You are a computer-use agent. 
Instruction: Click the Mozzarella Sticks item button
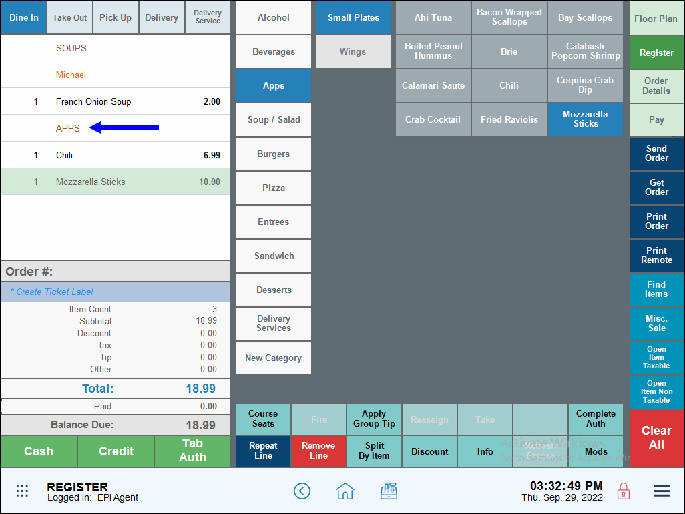[x=585, y=119]
